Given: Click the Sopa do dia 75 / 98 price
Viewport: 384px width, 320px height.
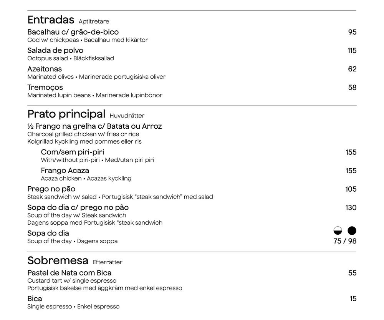Looking at the screenshot, I should click(345, 241).
